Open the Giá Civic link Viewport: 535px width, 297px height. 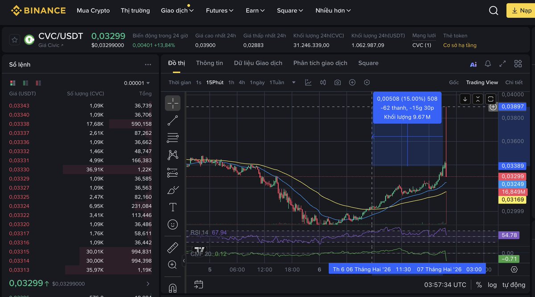[51, 45]
